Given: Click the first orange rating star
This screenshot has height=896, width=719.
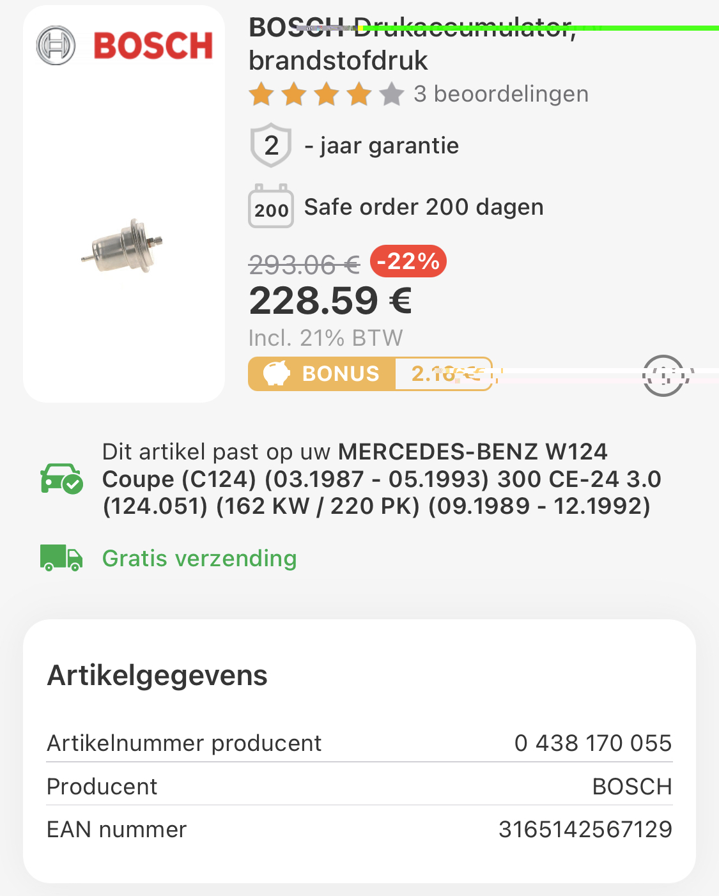Looking at the screenshot, I should pyautogui.click(x=261, y=95).
